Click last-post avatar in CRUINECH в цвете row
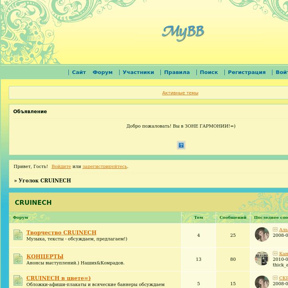Image resolution: width=288 pixels, height=288 pixels. click(262, 282)
